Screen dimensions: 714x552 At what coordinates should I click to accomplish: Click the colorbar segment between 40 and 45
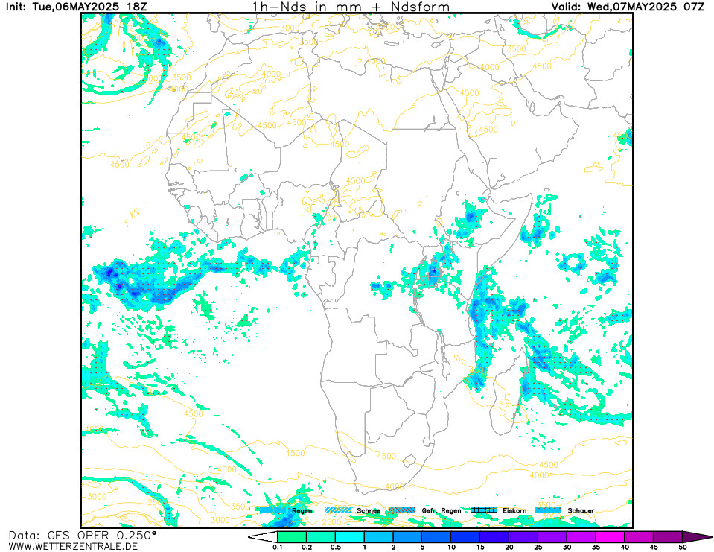coord(639,537)
